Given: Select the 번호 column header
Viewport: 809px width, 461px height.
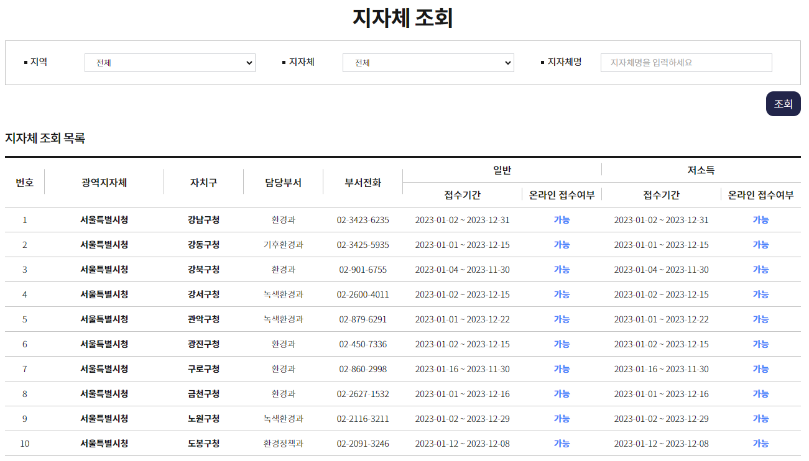Looking at the screenshot, I should (x=25, y=181).
